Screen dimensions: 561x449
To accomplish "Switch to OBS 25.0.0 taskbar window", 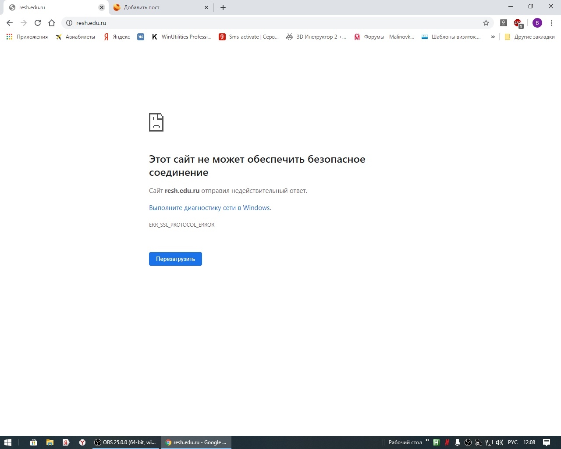I will click(x=126, y=442).
